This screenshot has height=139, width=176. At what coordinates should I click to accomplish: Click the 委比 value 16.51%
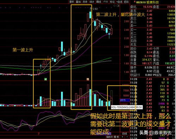147,7
